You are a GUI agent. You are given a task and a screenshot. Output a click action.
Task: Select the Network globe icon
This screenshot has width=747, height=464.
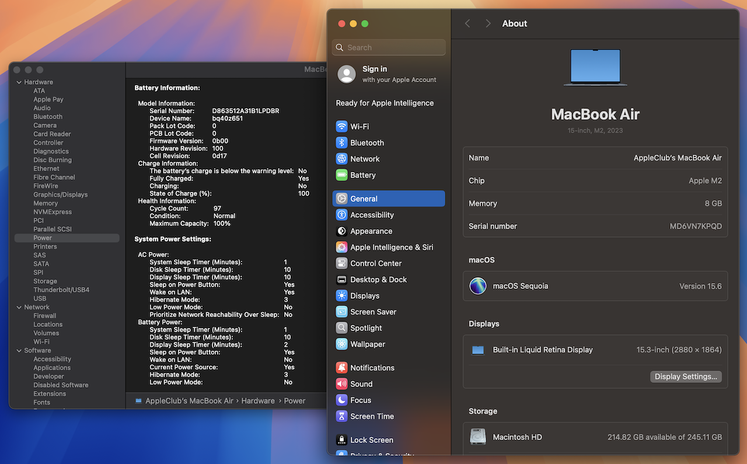pos(342,159)
